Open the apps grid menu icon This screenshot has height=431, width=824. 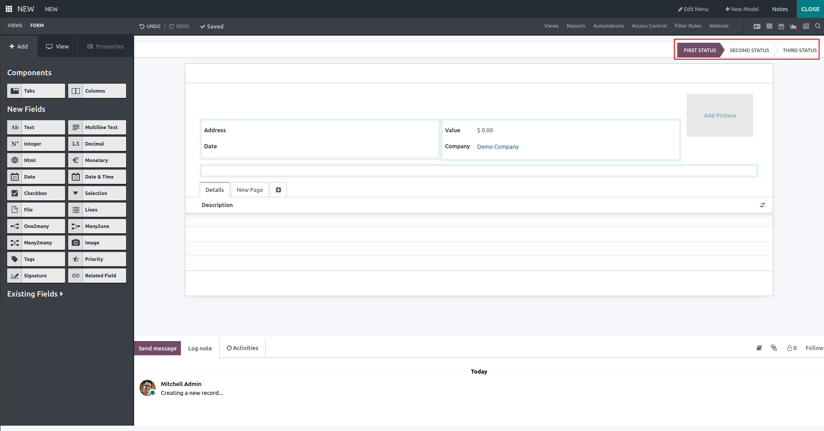point(8,9)
